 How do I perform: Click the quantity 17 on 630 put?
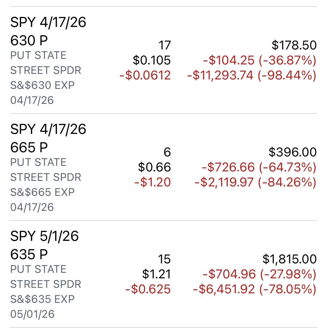(x=164, y=45)
